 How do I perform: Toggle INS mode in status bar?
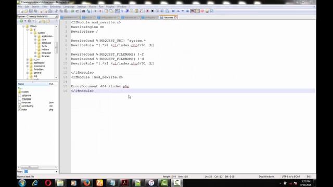[309, 177]
